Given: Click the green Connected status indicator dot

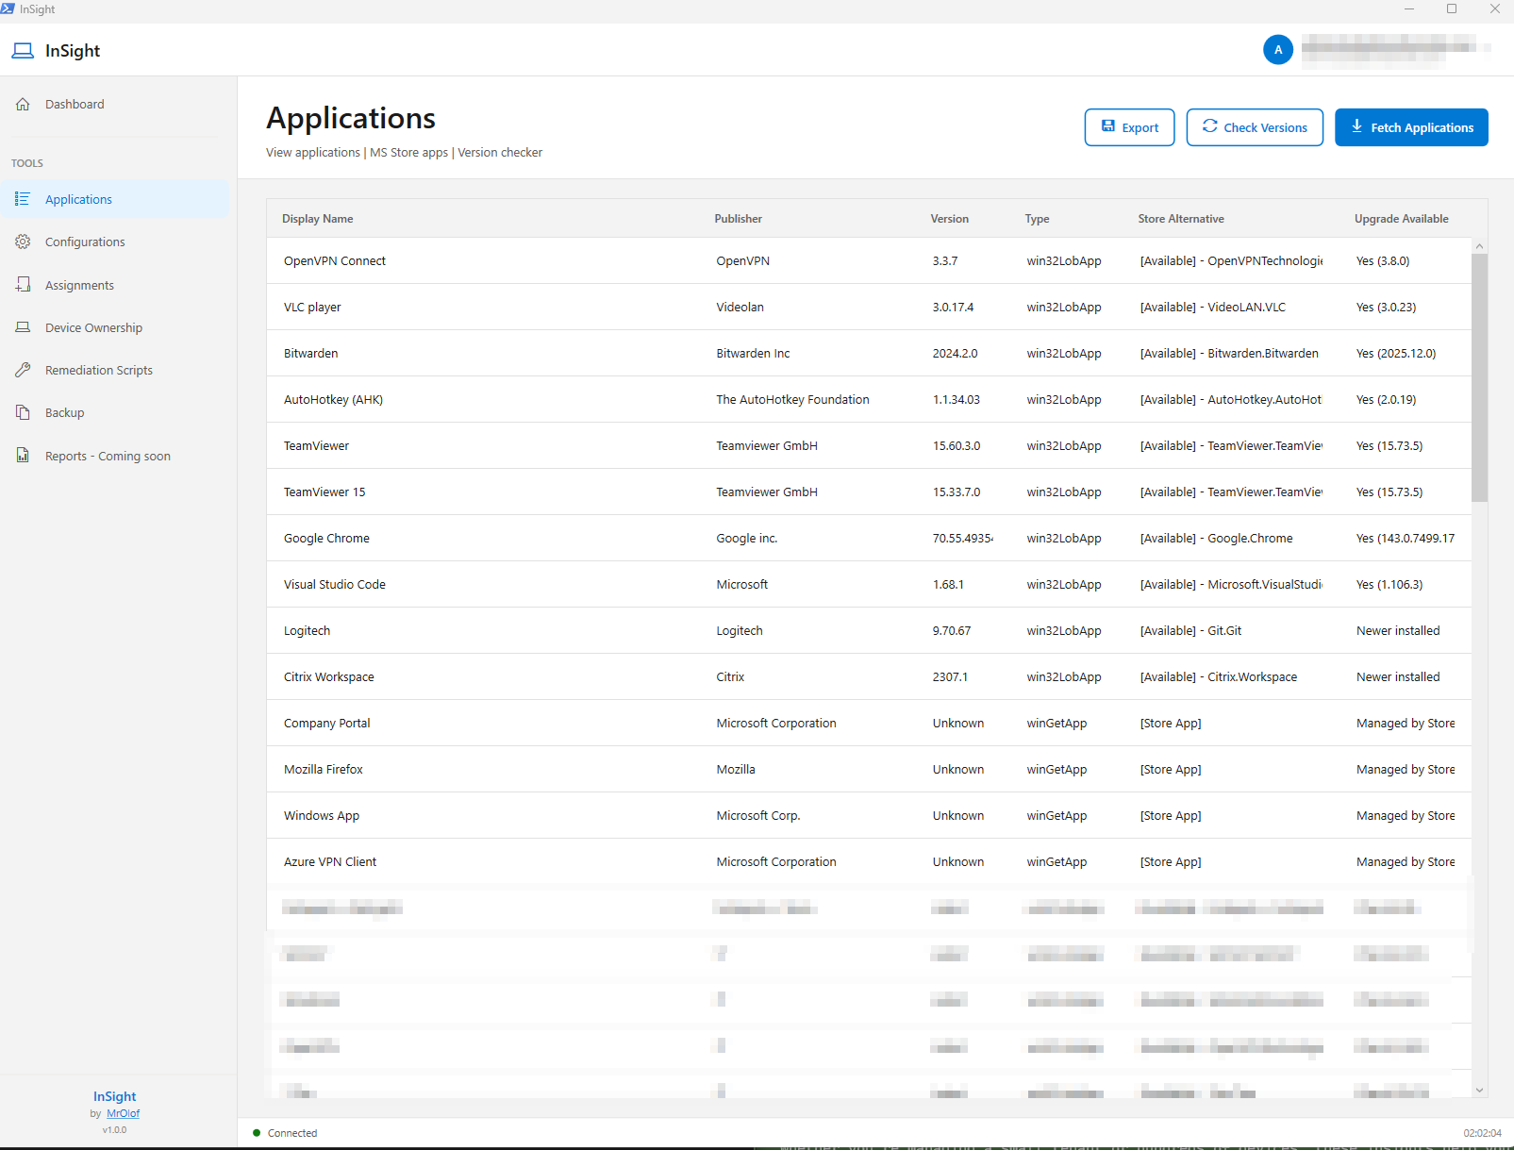Looking at the screenshot, I should pos(257,1133).
